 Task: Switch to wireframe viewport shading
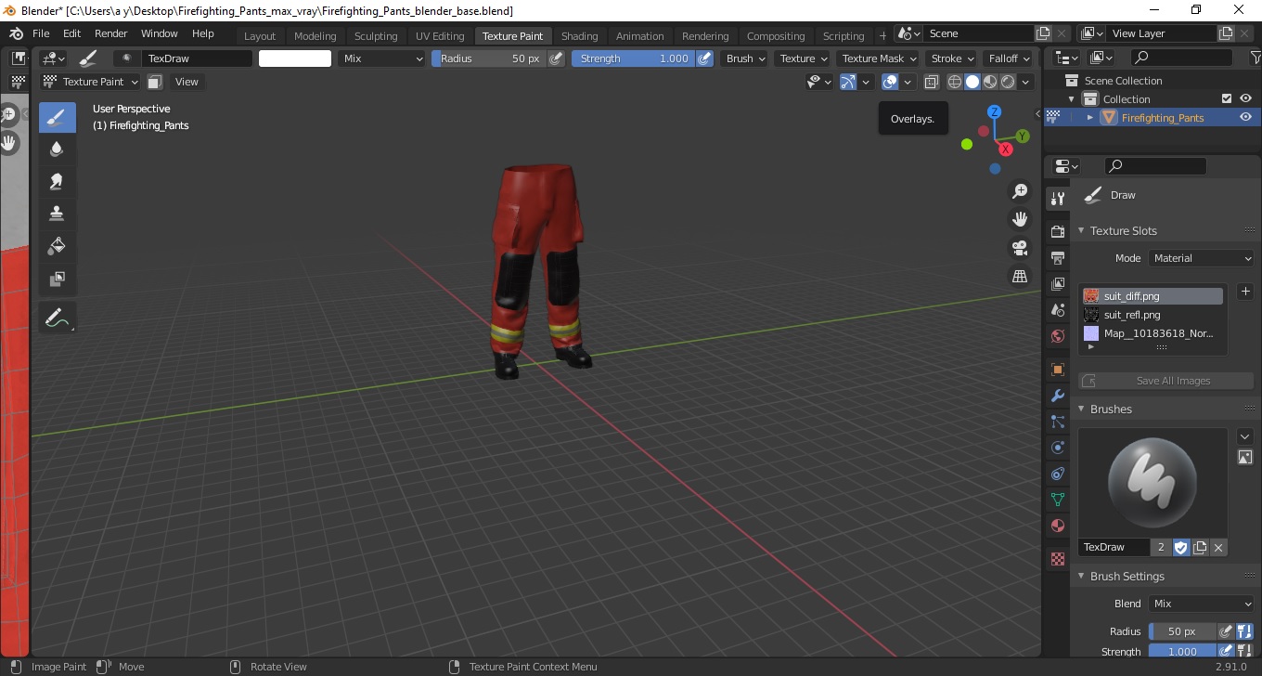pyautogui.click(x=955, y=82)
